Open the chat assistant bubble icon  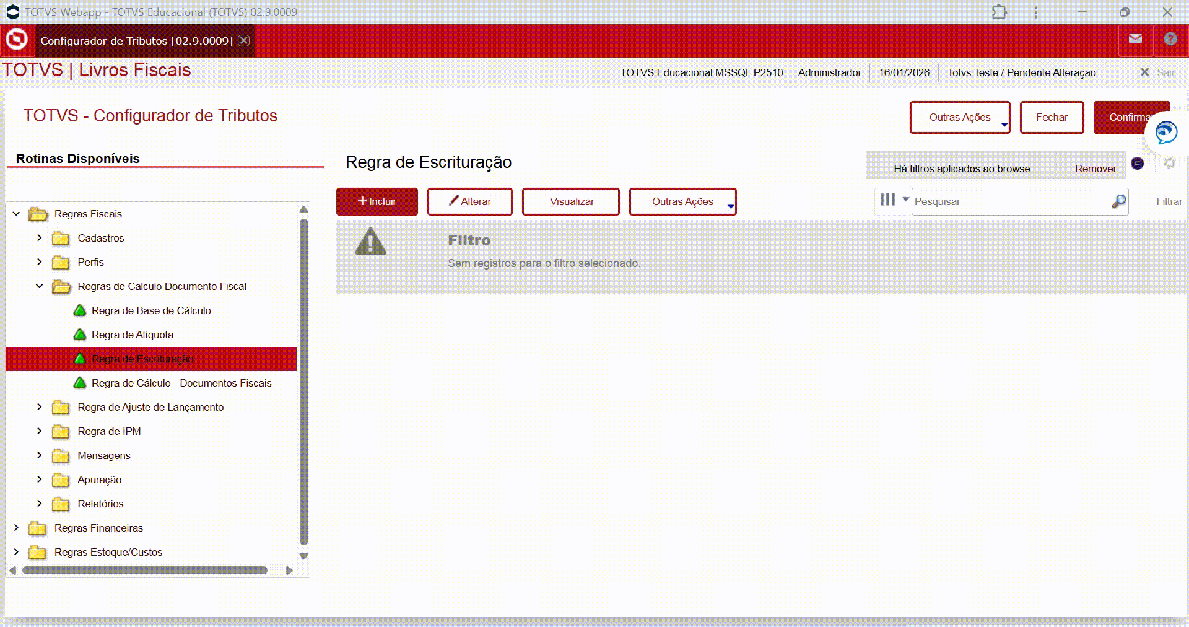[1166, 133]
